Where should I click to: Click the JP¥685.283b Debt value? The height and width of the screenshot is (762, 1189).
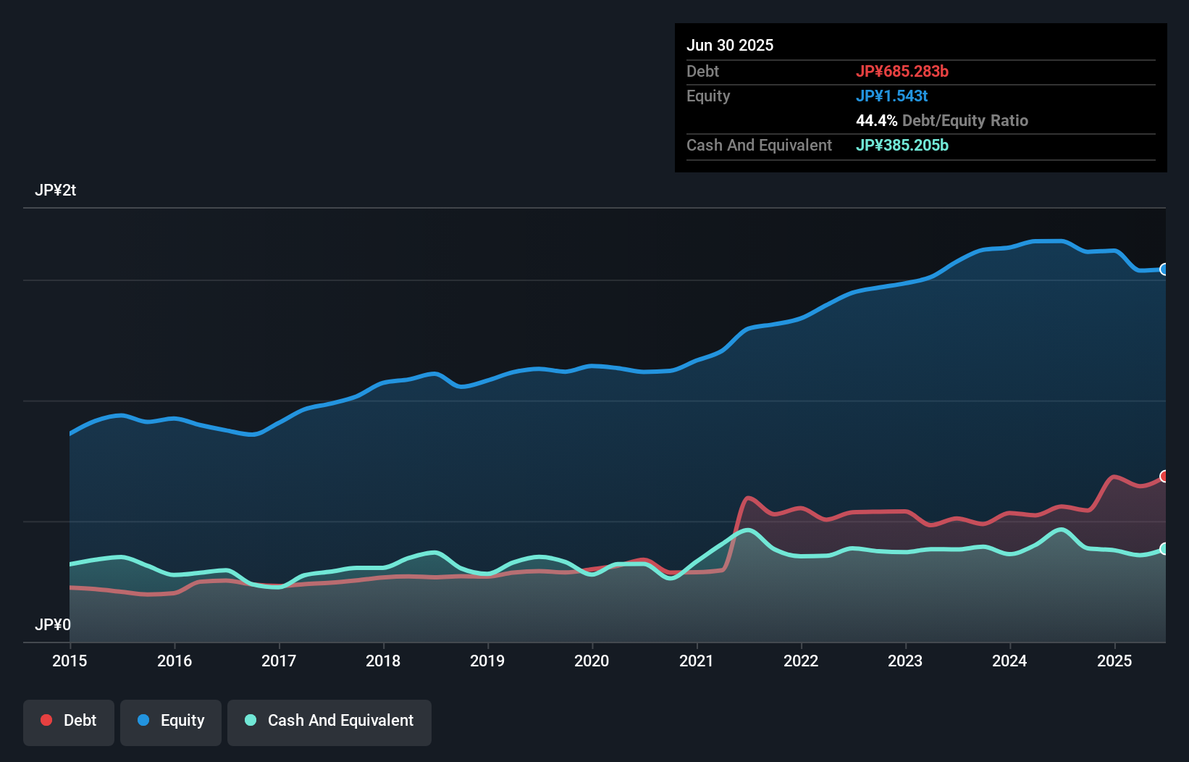coord(903,71)
